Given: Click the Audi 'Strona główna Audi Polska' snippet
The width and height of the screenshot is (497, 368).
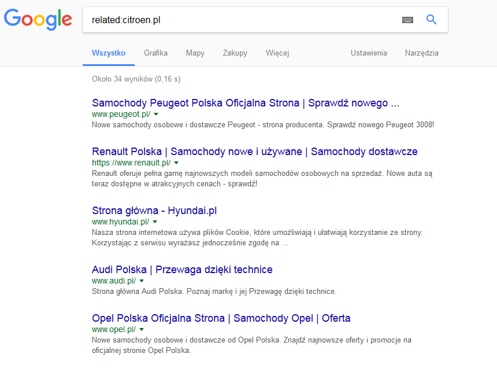Looking at the screenshot, I should (214, 291).
